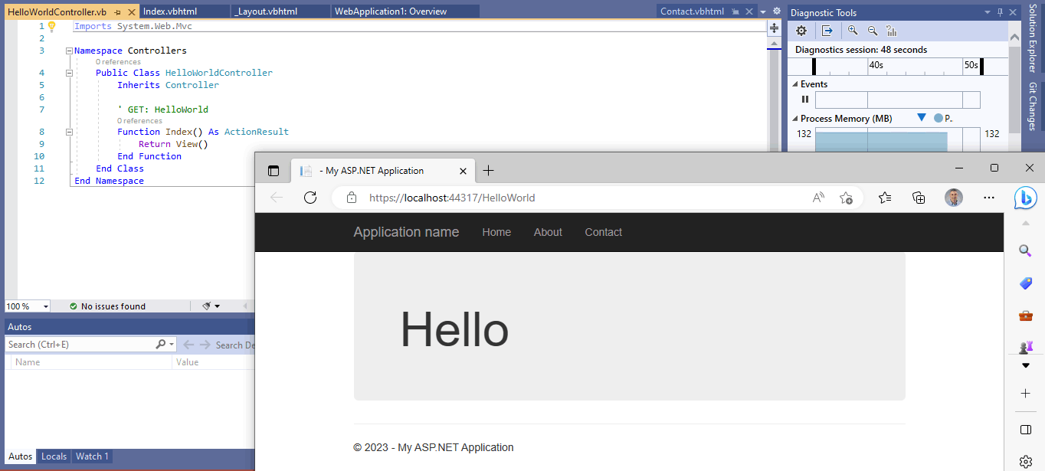Add the HelloWorld page to favorites
This screenshot has width=1045, height=471.
pos(847,197)
